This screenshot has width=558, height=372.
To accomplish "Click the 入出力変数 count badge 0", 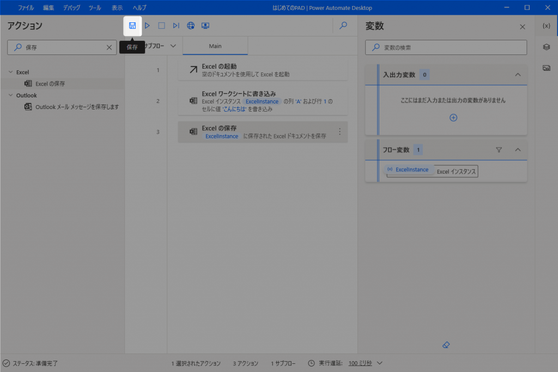I will coord(424,75).
